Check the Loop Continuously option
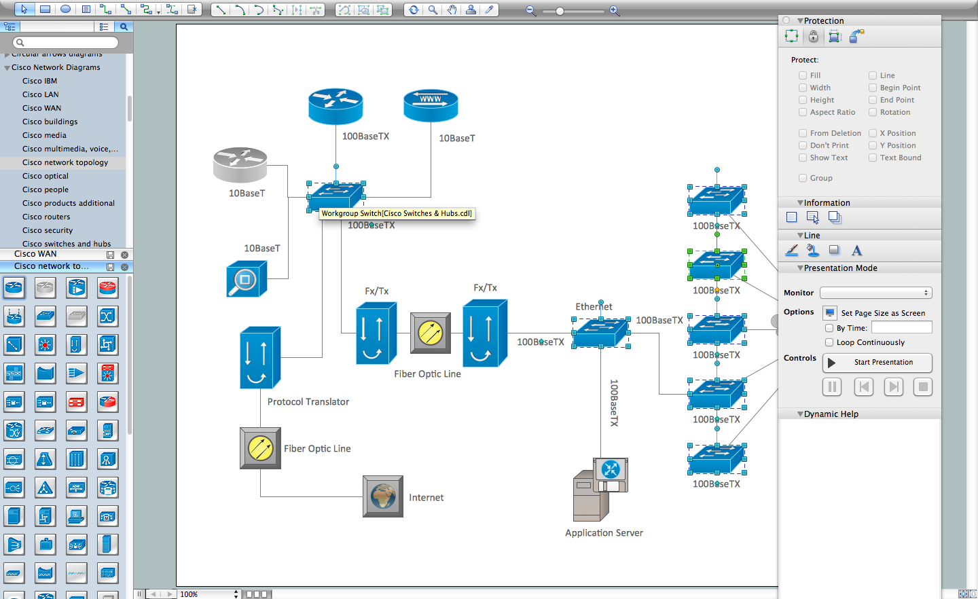The width and height of the screenshot is (978, 599). tap(829, 342)
